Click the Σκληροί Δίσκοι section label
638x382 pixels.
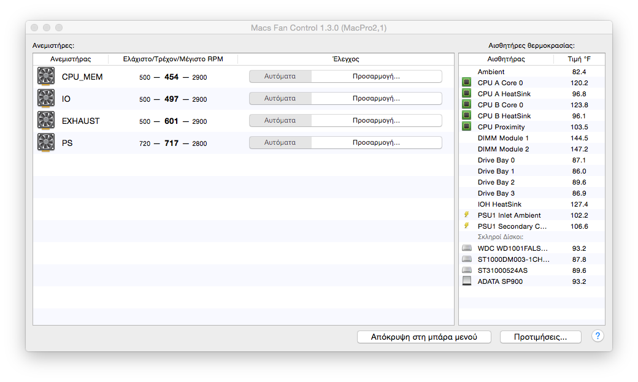[x=500, y=237]
